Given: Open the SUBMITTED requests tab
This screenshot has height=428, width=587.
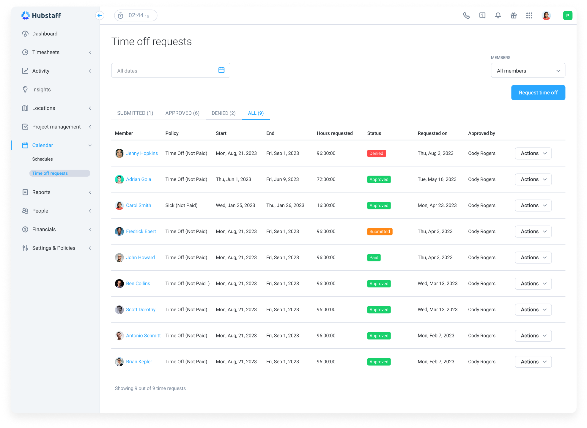Looking at the screenshot, I should pyautogui.click(x=135, y=113).
